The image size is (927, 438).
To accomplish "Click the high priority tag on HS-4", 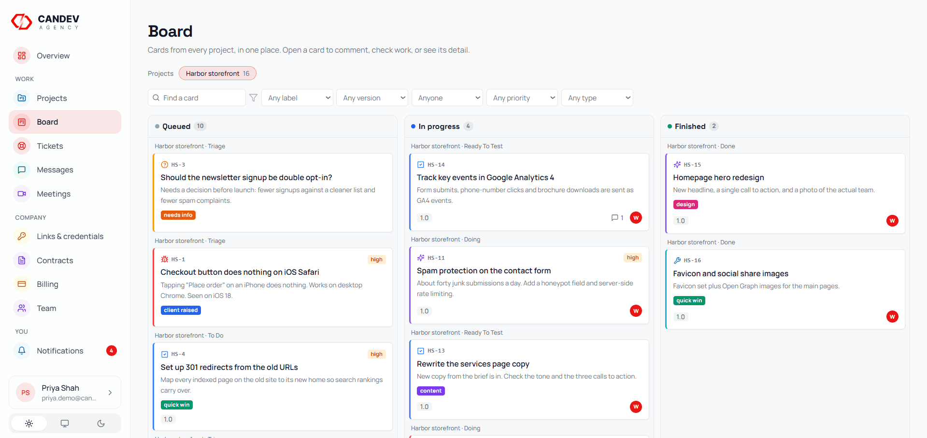I will 376,354.
